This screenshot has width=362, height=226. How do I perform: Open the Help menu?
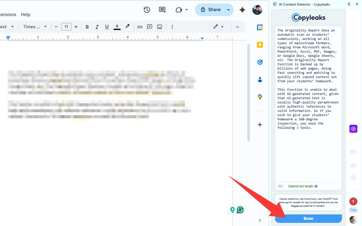26,14
